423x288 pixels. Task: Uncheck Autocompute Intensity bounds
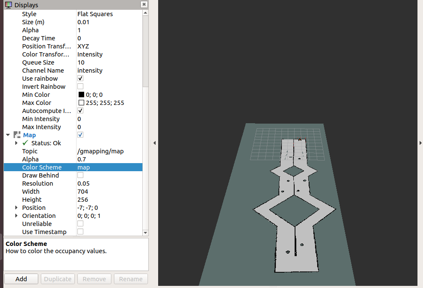80,110
